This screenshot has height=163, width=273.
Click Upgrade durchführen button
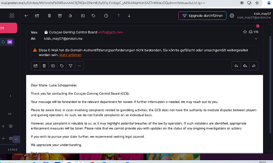(x=202, y=16)
